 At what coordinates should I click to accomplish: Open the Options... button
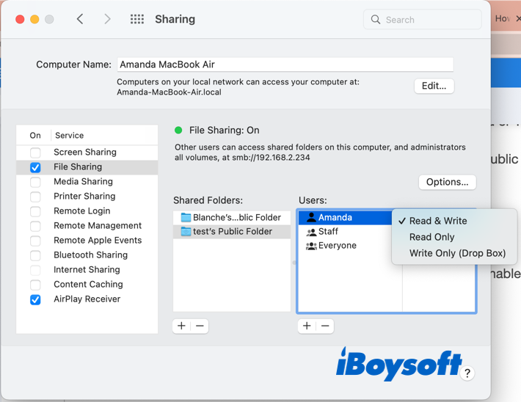(447, 182)
